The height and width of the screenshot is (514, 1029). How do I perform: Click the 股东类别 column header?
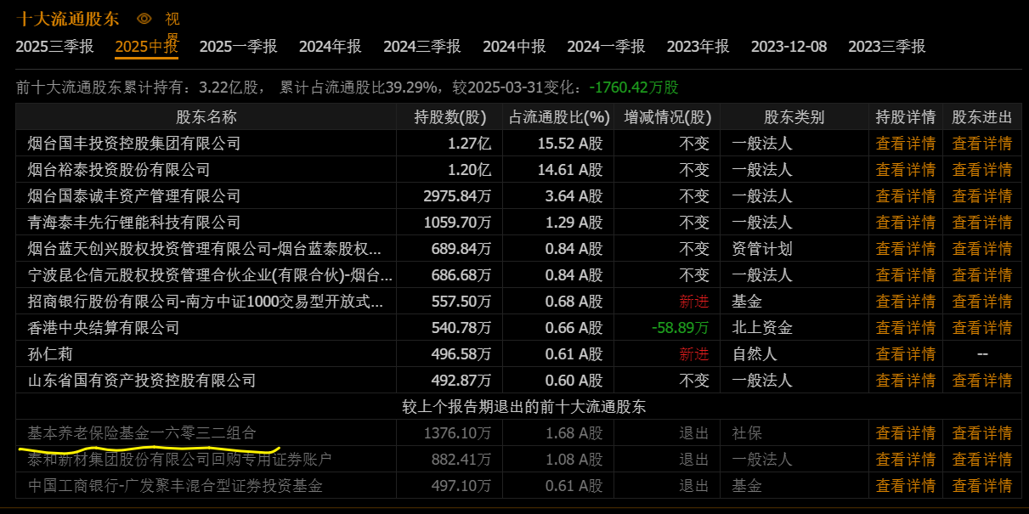coord(794,117)
